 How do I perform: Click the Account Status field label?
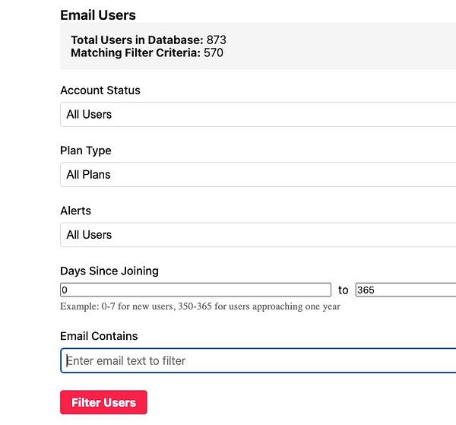tap(100, 90)
